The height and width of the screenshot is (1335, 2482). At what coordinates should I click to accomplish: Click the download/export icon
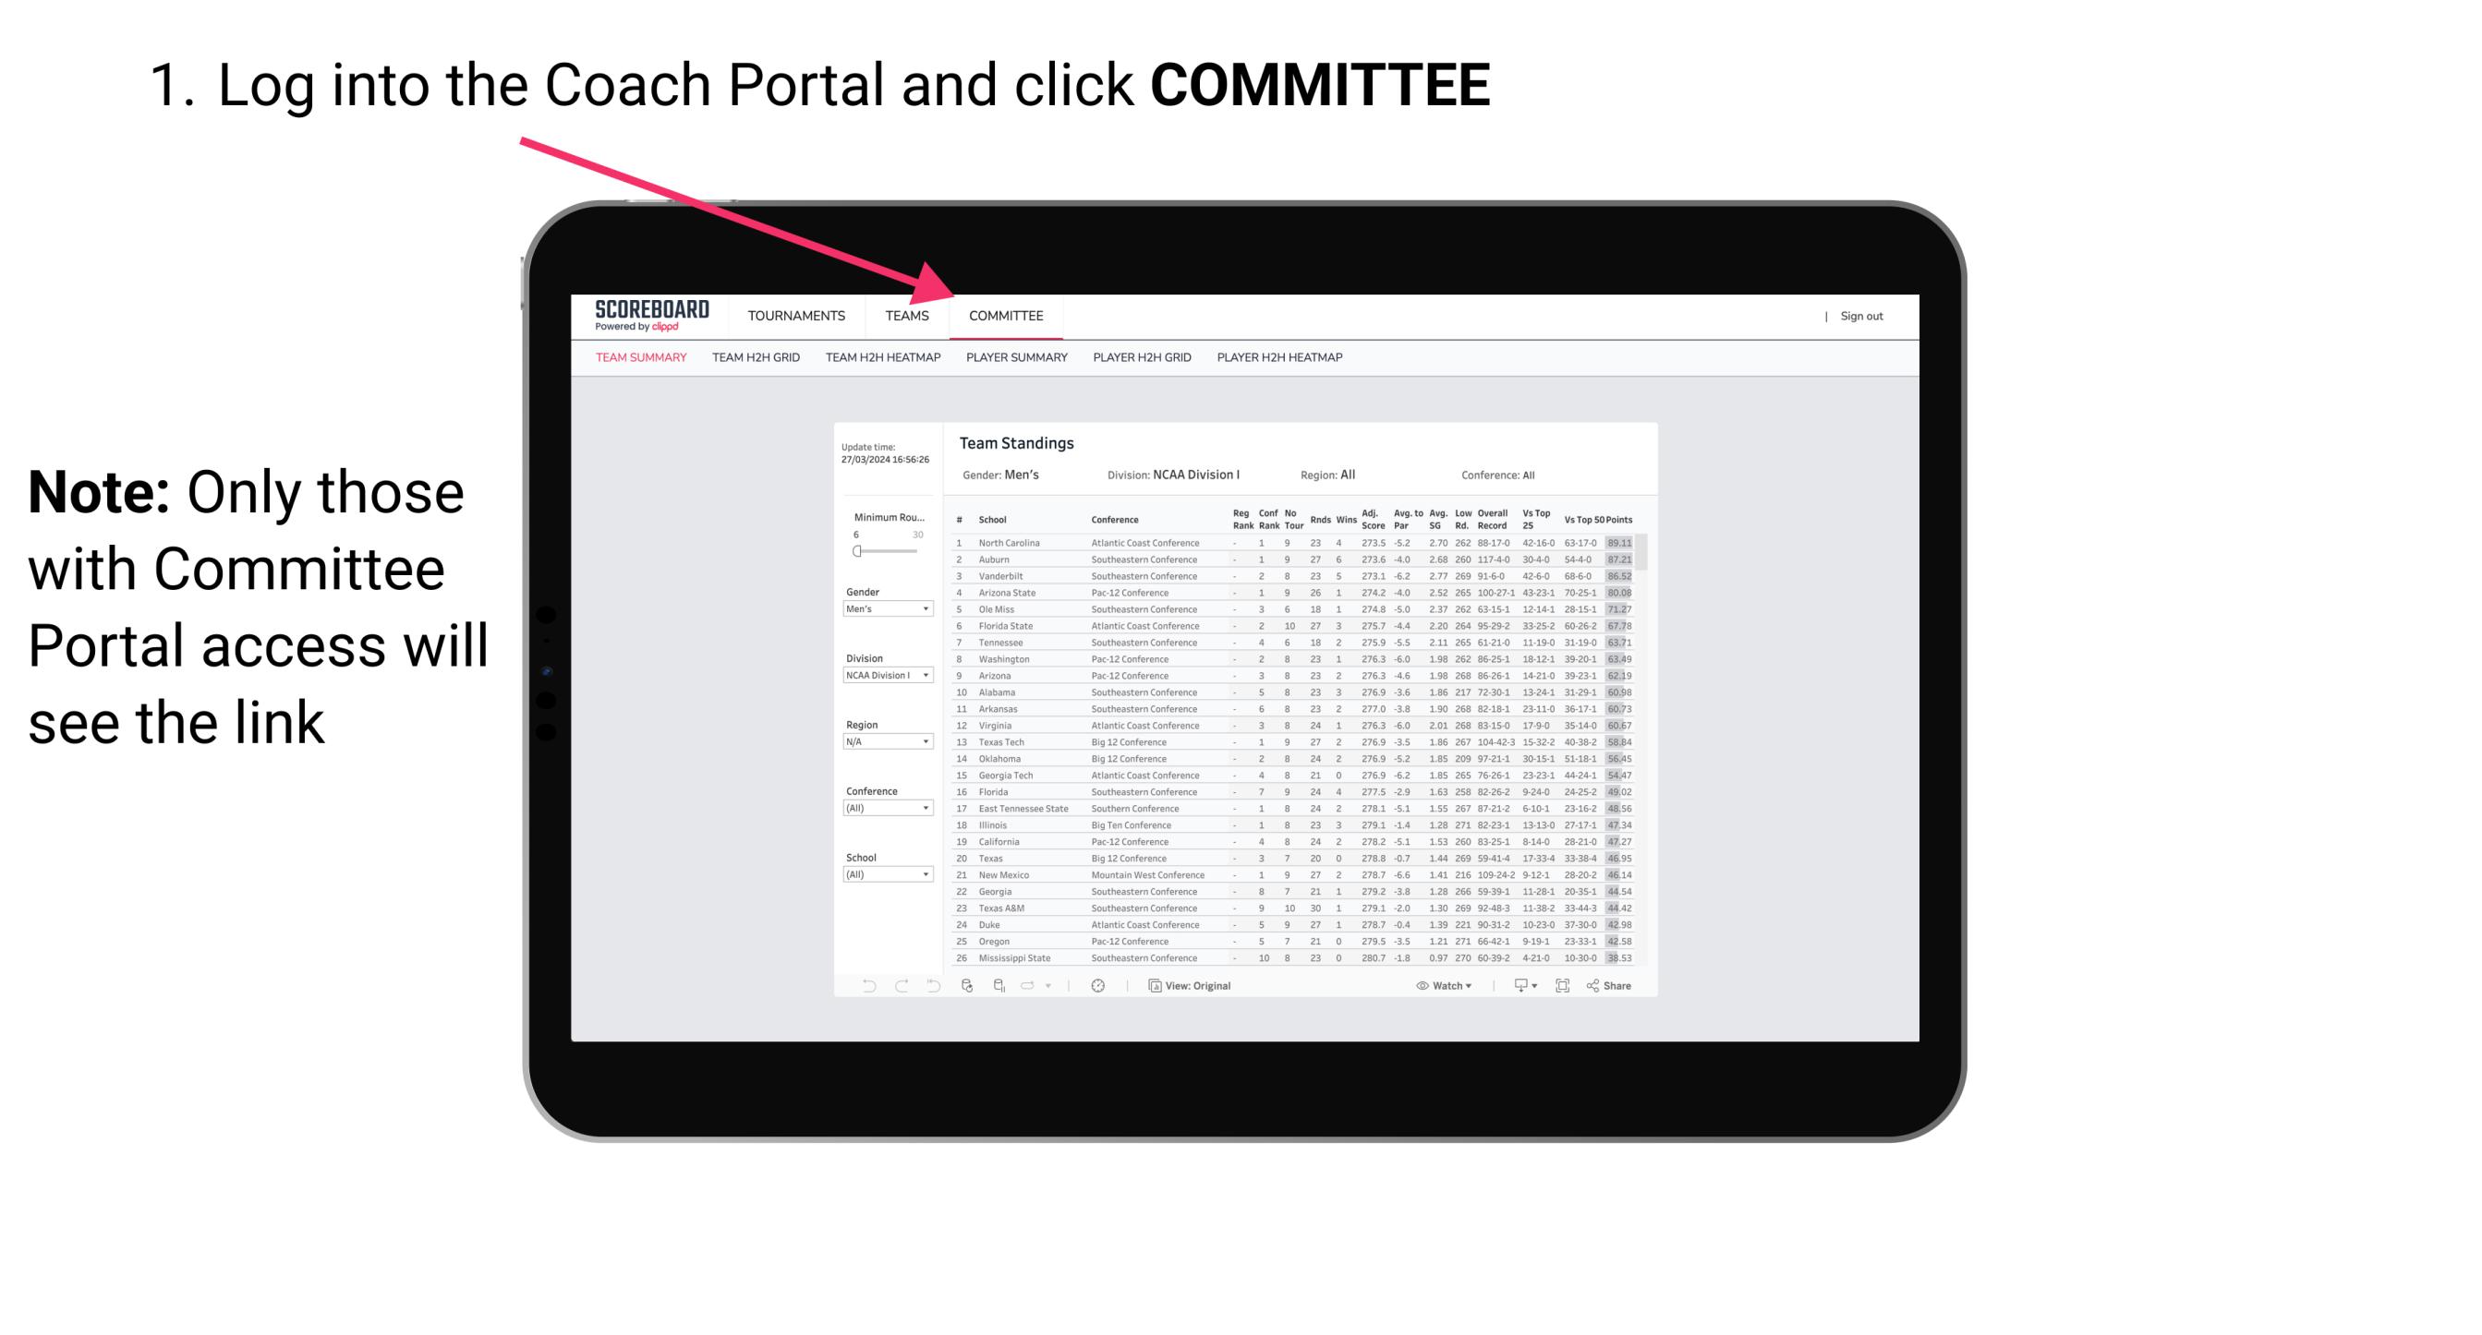click(1517, 985)
